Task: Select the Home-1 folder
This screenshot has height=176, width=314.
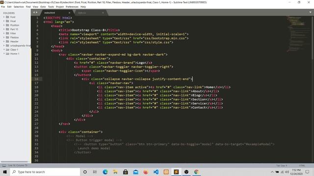Action: click(15, 54)
